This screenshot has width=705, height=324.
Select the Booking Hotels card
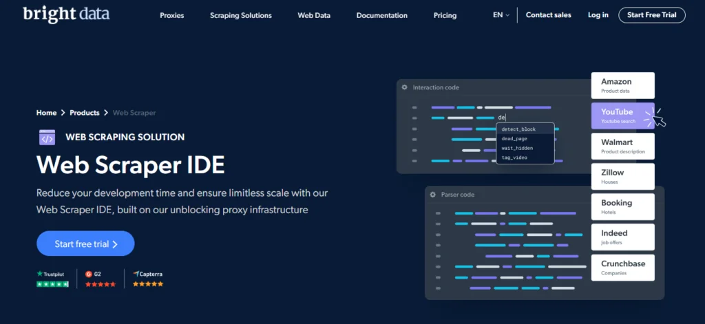[x=622, y=206]
